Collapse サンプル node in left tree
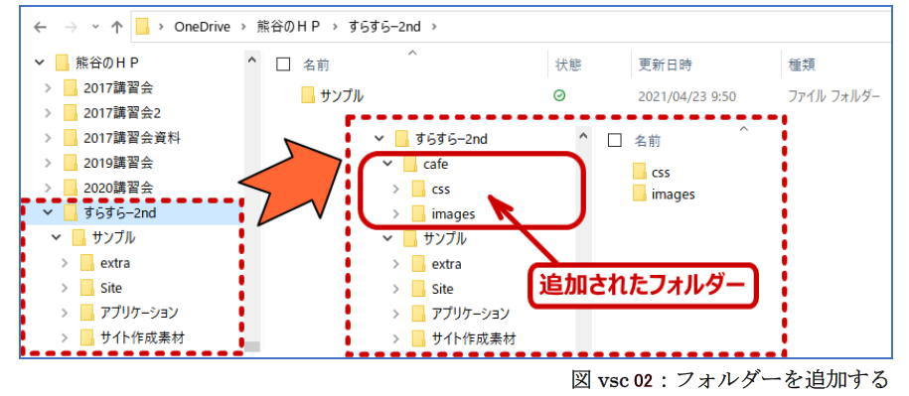The height and width of the screenshot is (396, 909). [57, 237]
